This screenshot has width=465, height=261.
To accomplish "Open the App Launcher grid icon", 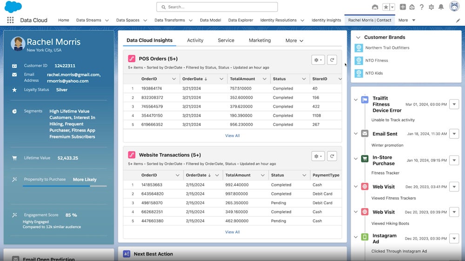I will click(10, 20).
